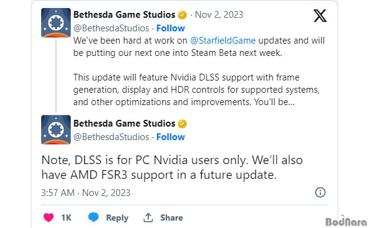Click the second Bethesda Game Studios avatar
Screen dimensions: 369x228
(x=56, y=130)
